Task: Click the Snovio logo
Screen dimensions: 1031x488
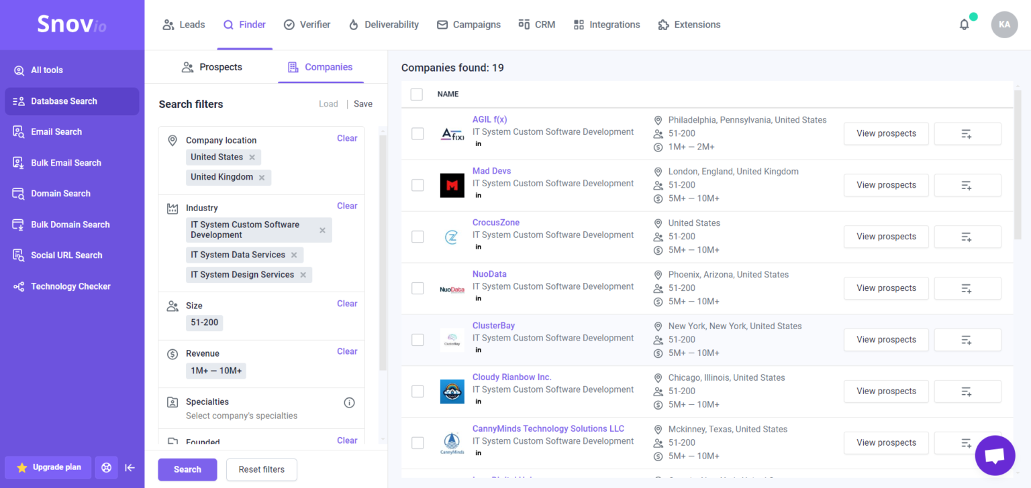Action: [71, 23]
